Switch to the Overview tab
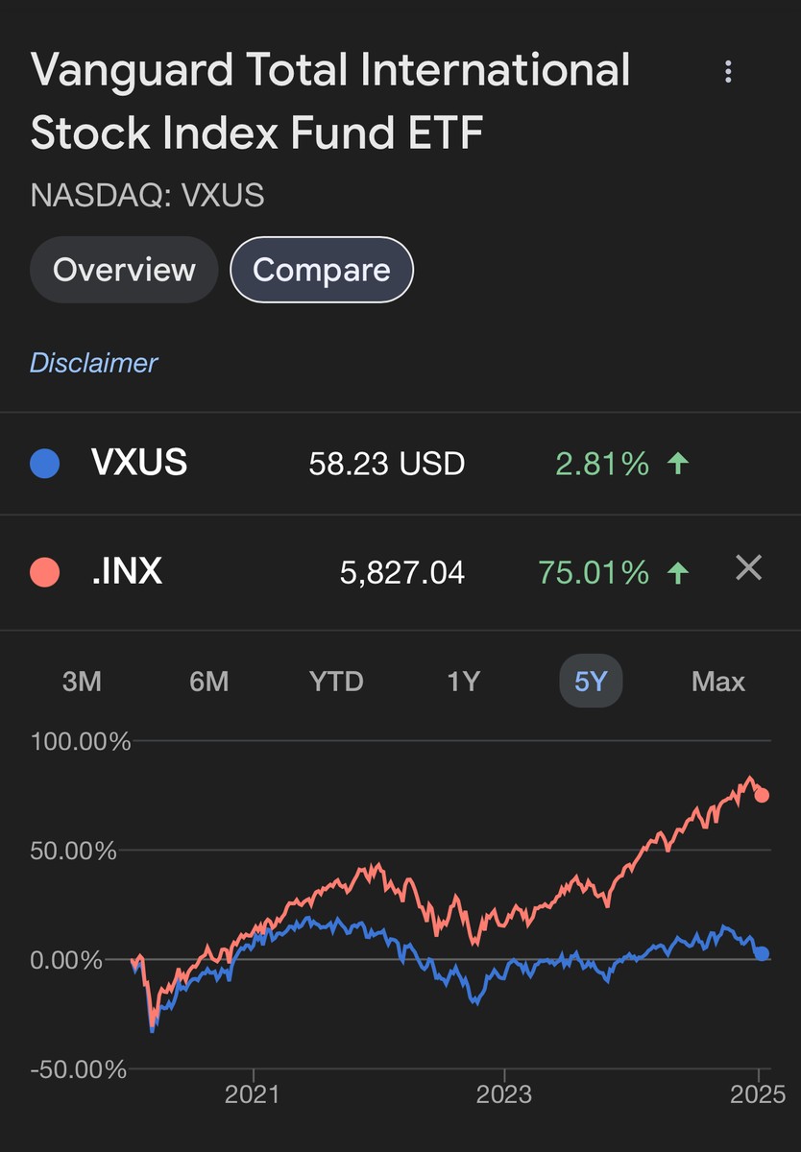801x1152 pixels. 124,270
